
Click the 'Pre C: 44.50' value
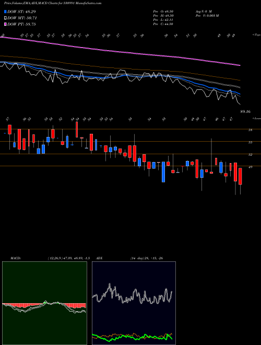pyautogui.click(x=163, y=24)
